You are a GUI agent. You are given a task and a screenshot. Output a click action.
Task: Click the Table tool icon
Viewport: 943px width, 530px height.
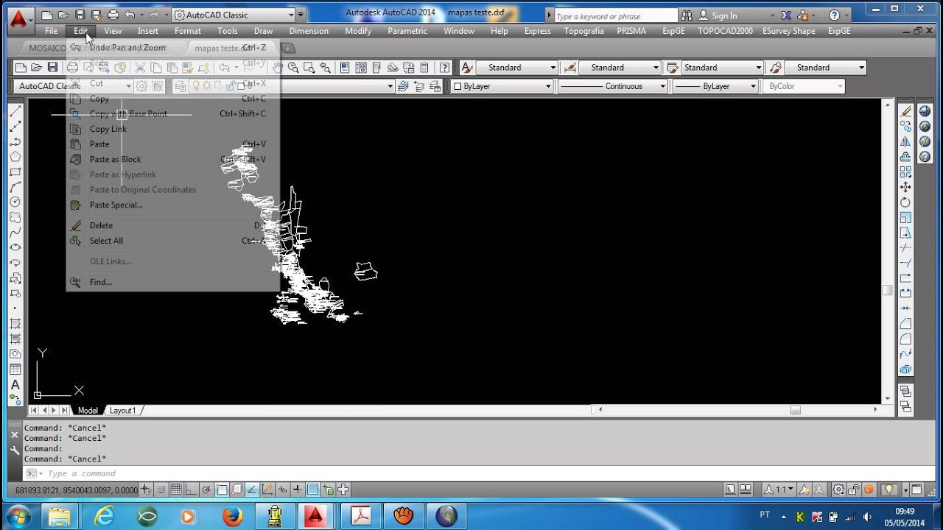click(15, 370)
